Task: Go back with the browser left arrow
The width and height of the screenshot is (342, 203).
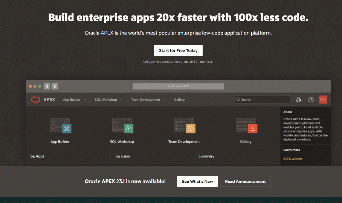Action: coord(47,86)
